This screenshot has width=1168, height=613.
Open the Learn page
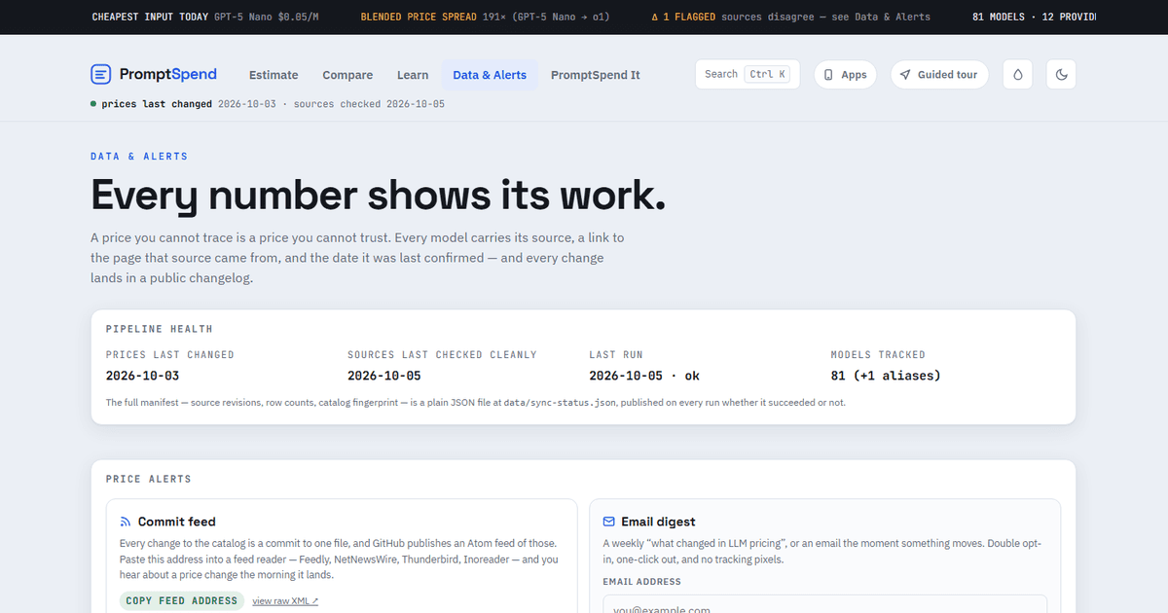pyautogui.click(x=413, y=75)
